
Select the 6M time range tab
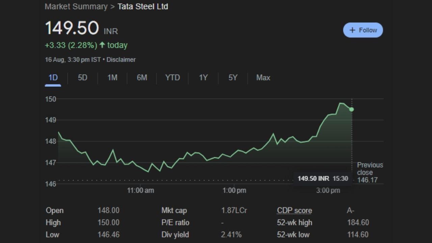(x=142, y=78)
